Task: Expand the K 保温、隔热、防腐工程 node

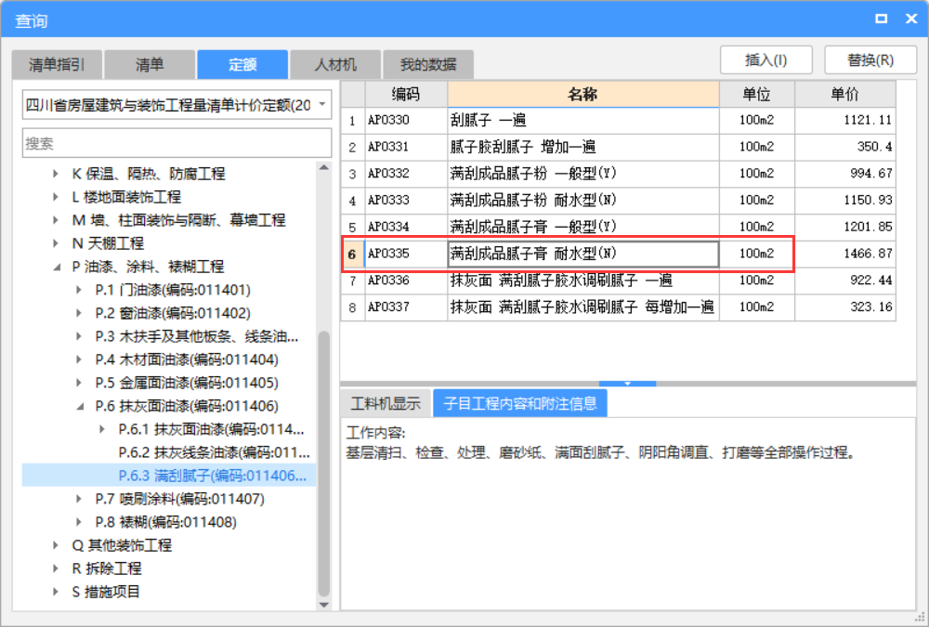Action: click(55, 174)
